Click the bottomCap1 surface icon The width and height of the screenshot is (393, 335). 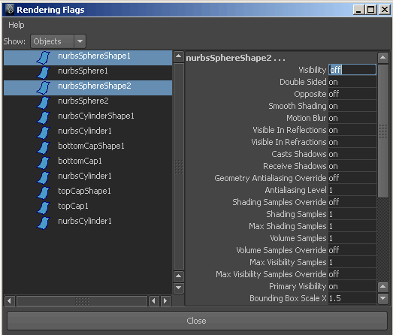44,163
